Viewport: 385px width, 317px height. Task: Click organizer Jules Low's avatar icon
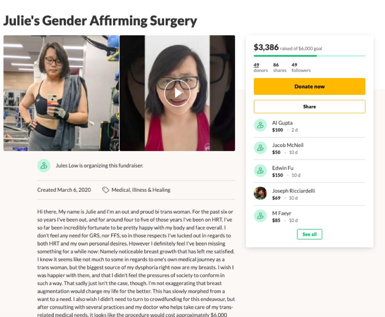point(44,165)
